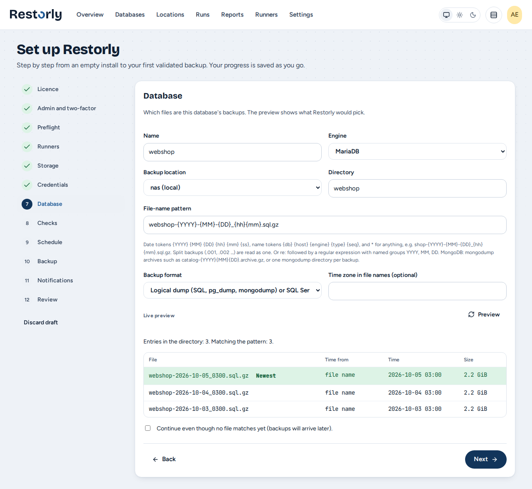Enable continue even though no file matches
The height and width of the screenshot is (489, 532).
pos(148,428)
